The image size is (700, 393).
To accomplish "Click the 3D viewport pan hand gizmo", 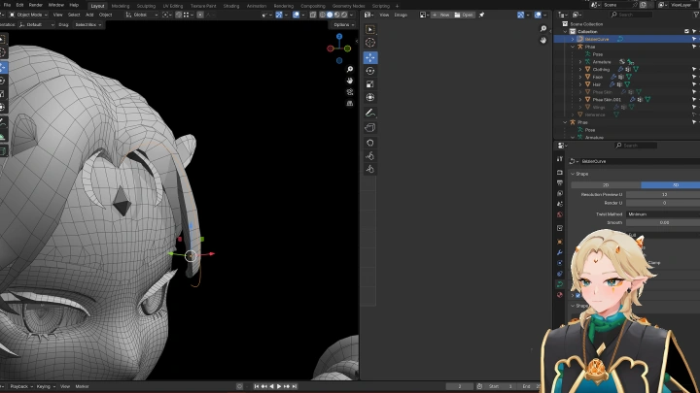I will coord(350,81).
